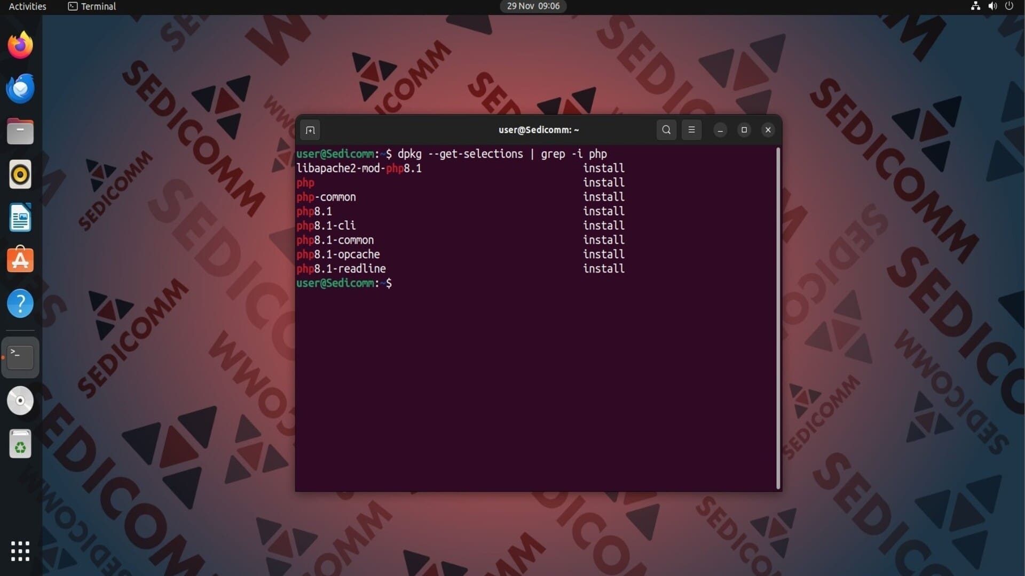Launch LibreOffice Writer from dock

coord(20,218)
